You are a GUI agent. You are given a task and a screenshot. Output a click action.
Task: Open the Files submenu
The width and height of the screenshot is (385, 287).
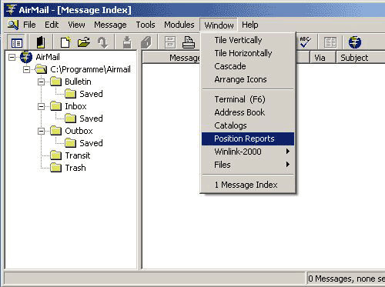248,165
